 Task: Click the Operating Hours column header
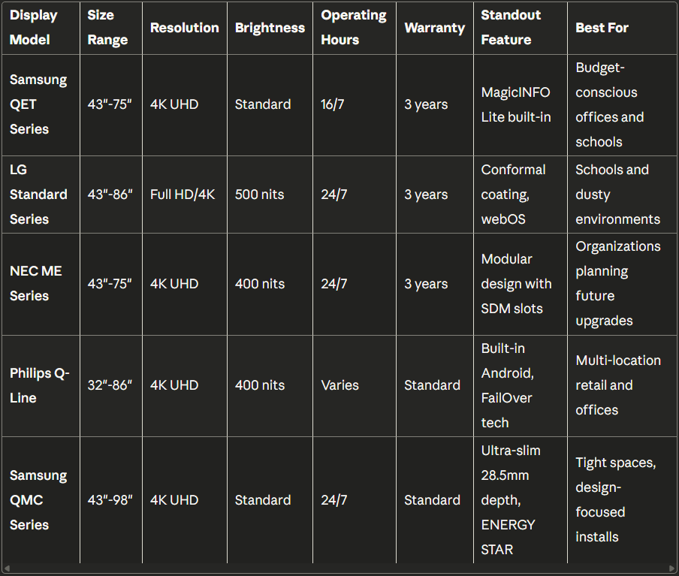coord(353,28)
